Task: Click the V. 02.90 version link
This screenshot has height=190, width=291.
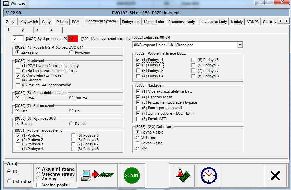Action: [x=13, y=13]
